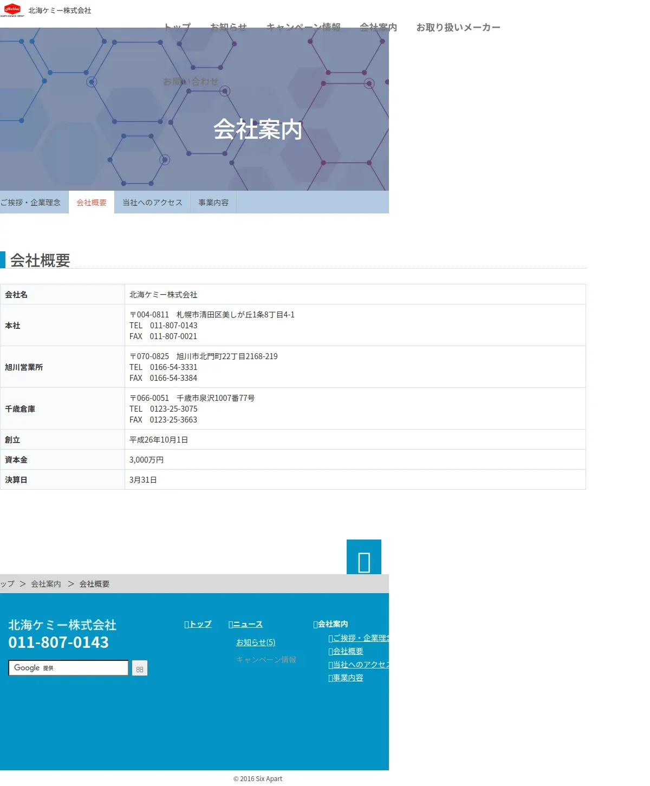
Task: Click the Hokkai company logo icon
Action: pyautogui.click(x=12, y=10)
